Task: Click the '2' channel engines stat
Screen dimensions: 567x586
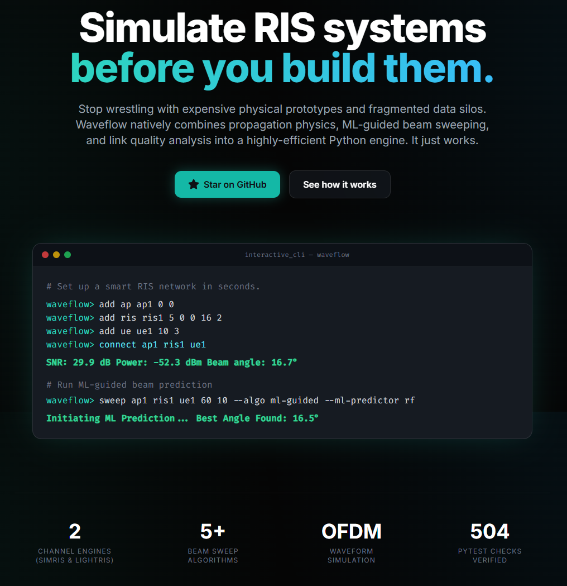Action: click(75, 531)
